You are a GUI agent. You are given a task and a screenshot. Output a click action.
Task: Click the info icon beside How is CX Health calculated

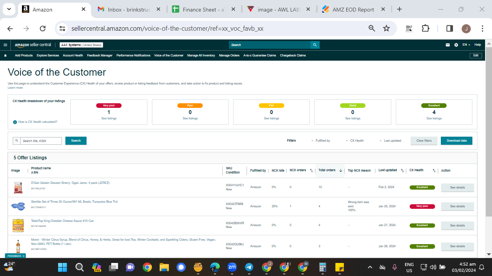[15, 122]
